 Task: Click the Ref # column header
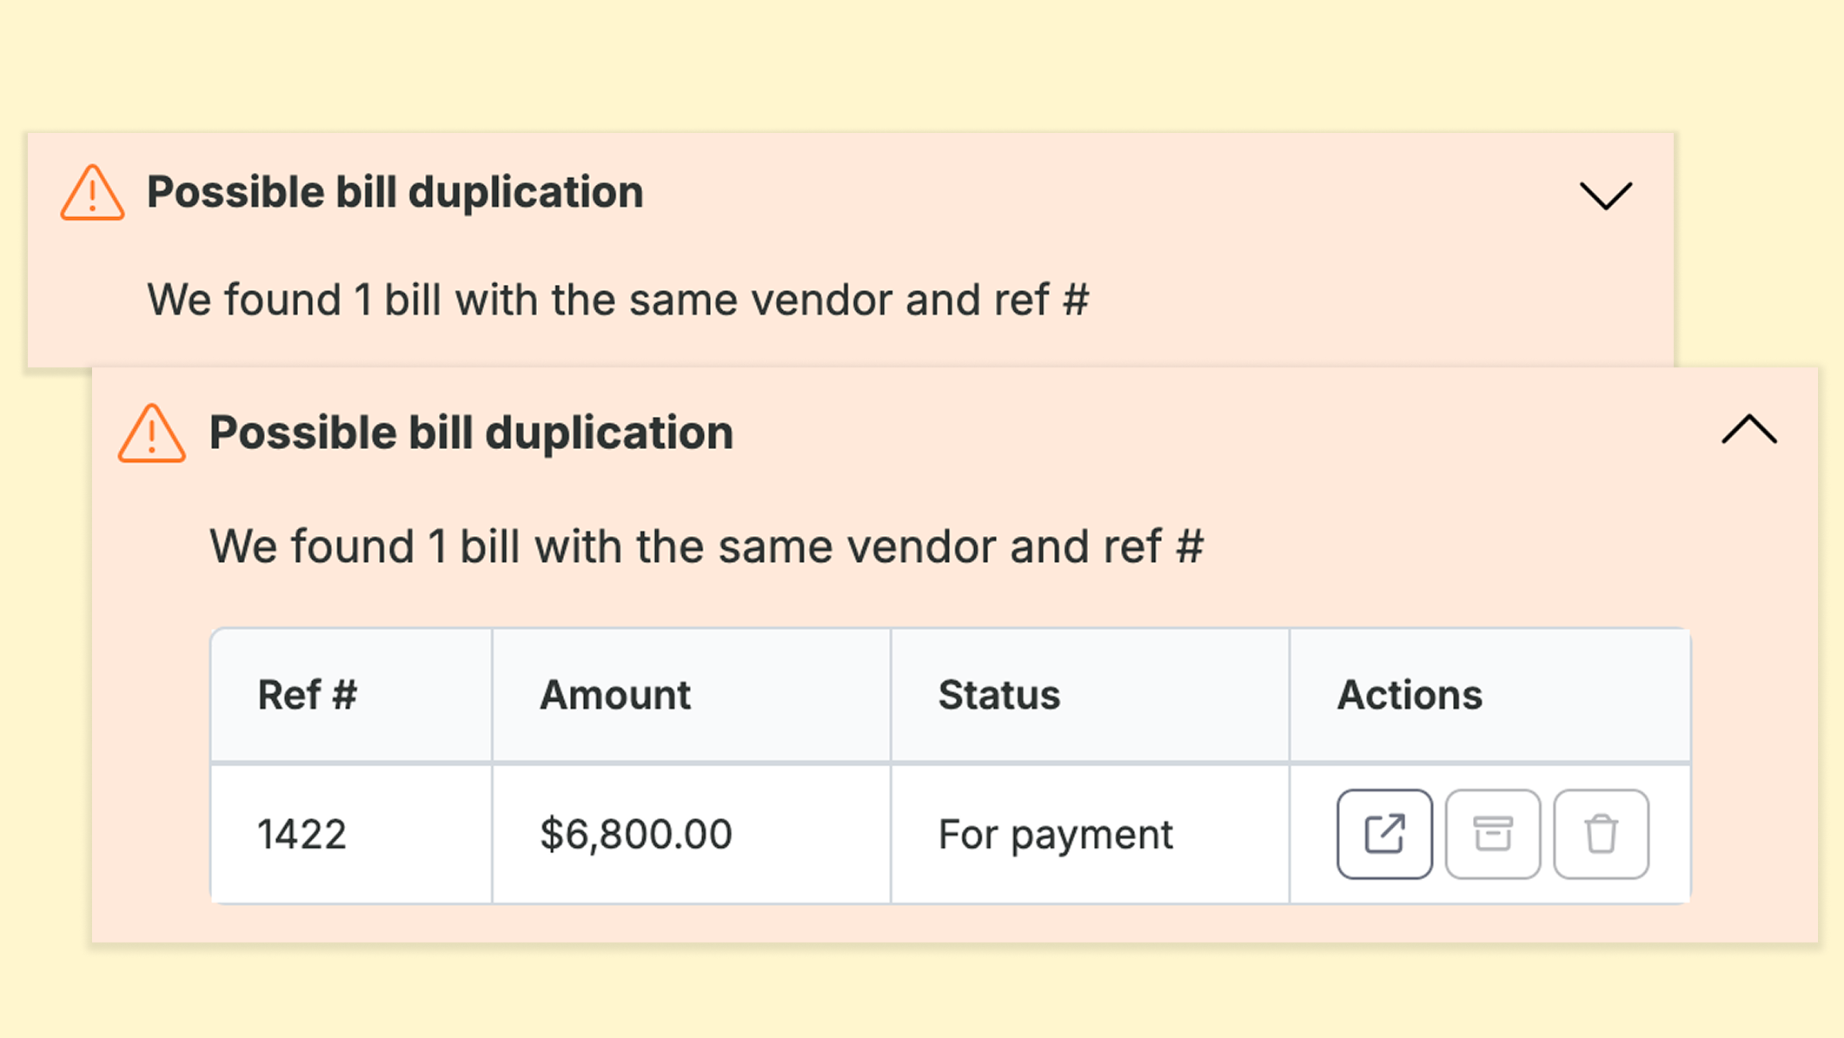[307, 695]
